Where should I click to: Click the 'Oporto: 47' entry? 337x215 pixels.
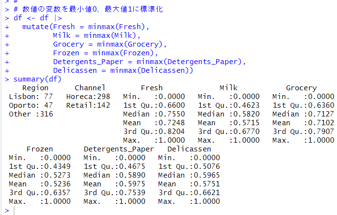(31, 106)
